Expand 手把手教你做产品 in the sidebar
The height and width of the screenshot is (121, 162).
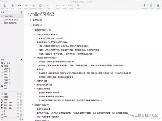[2, 23]
